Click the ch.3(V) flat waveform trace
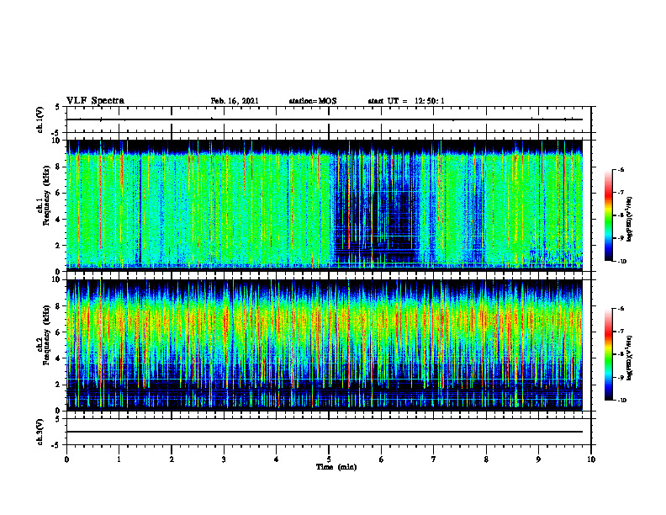The image size is (666, 515). pos(325,432)
